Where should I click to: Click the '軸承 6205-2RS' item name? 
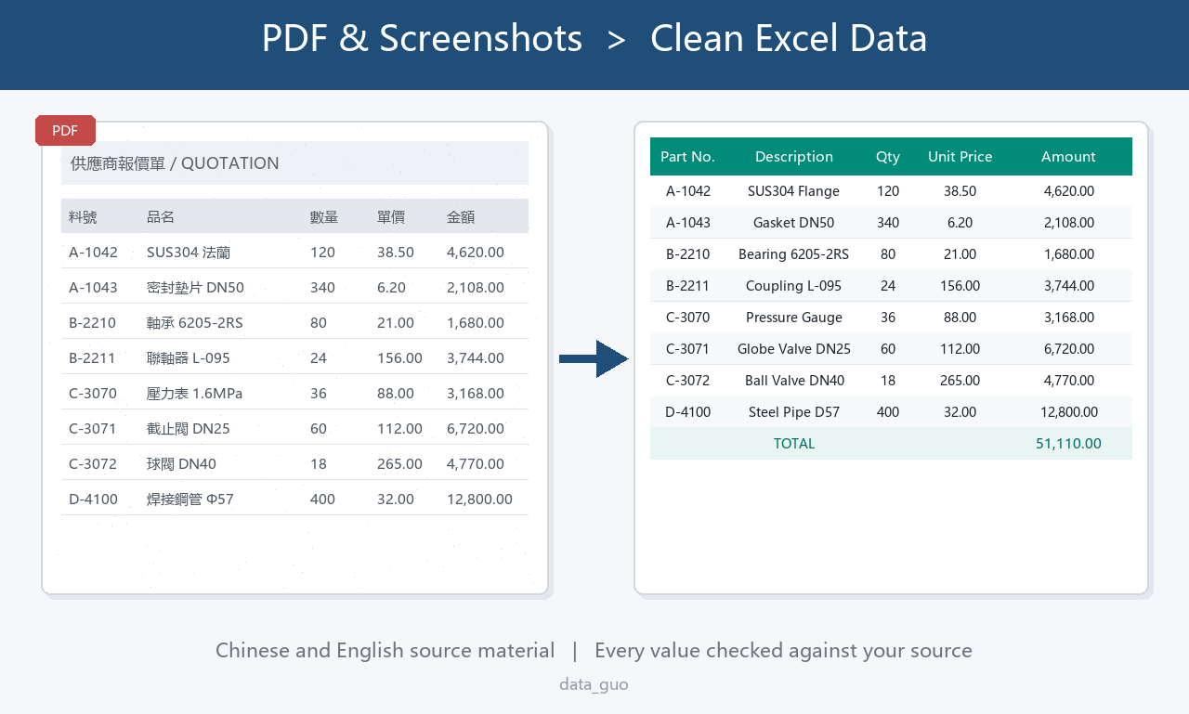click(195, 322)
